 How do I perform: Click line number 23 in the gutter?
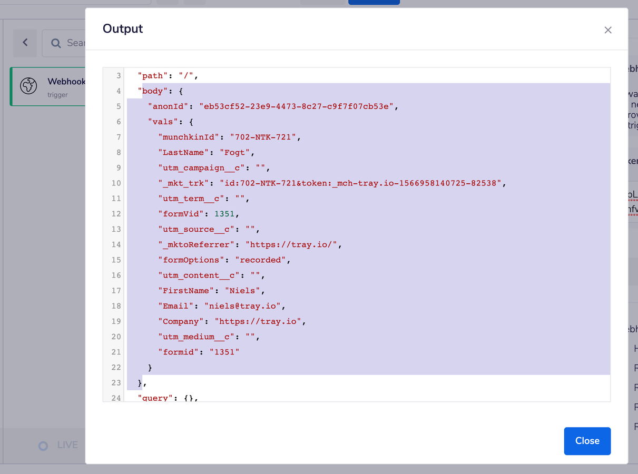[x=116, y=382]
